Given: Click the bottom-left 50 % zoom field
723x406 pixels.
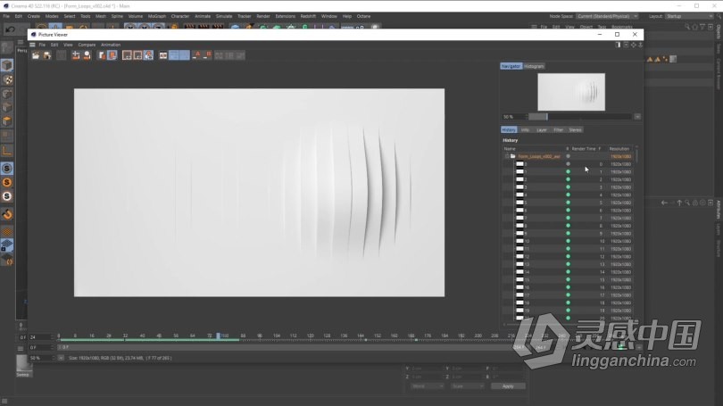Looking at the screenshot, I should 40,358.
